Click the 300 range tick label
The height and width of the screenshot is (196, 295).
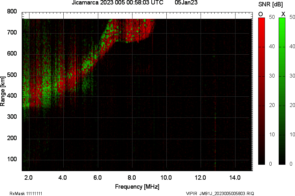[12, 117]
